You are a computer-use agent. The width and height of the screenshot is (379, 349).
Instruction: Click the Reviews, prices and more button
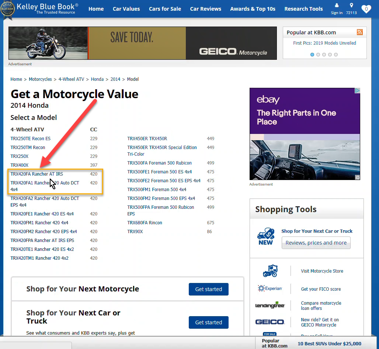(x=316, y=243)
